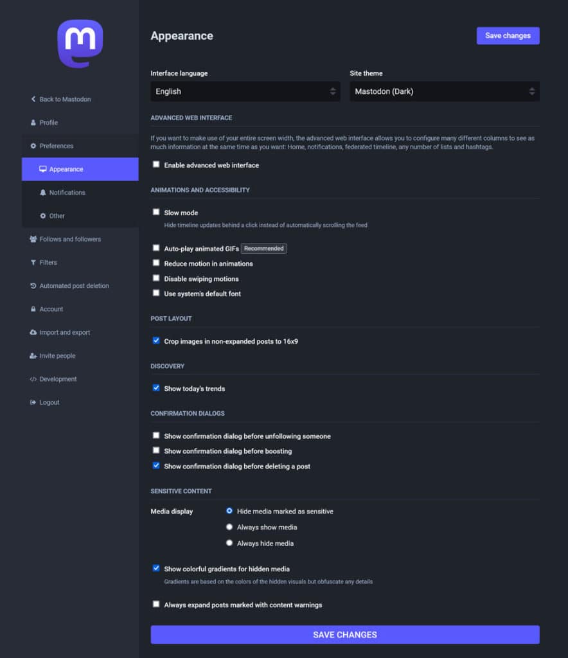Click Back to Mastodon link
568x658 pixels.
pyautogui.click(x=61, y=99)
